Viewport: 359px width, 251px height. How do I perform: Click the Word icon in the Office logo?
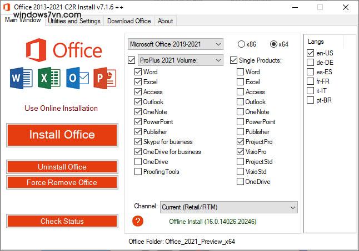[21, 78]
